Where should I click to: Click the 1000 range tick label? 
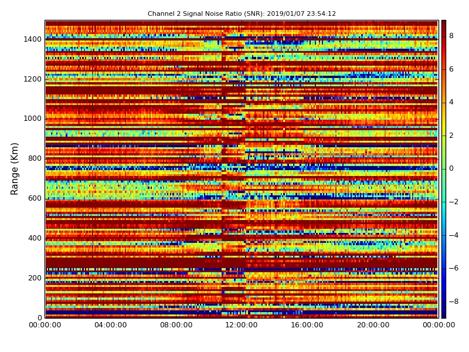pos(33,119)
